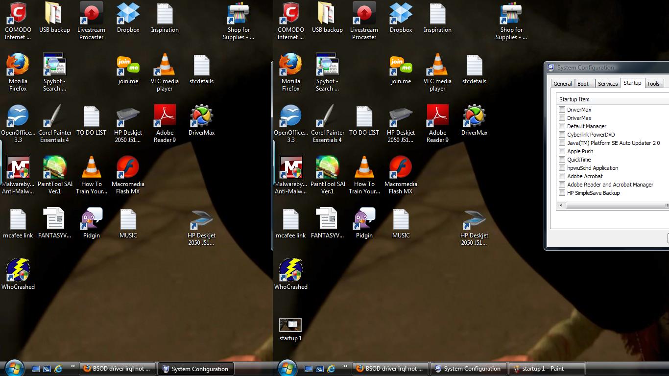This screenshot has width=669, height=376.
Task: Launch DriverMax from the right desktop
Action: pyautogui.click(x=474, y=120)
